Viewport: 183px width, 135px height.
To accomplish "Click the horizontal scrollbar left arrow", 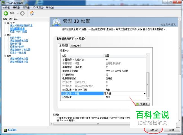I will point(52,124).
